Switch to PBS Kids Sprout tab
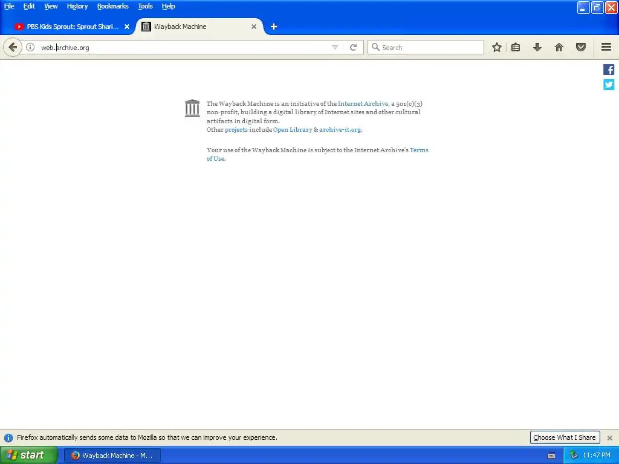 (71, 27)
